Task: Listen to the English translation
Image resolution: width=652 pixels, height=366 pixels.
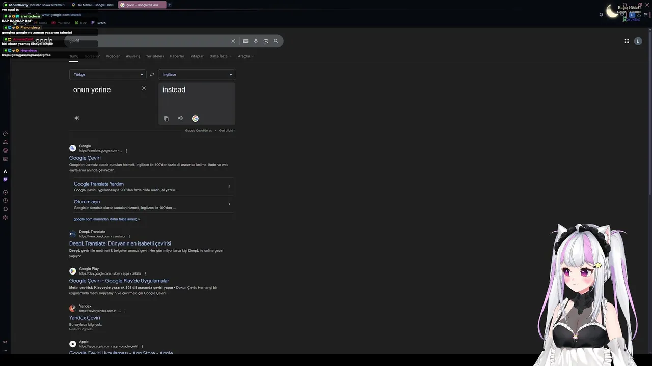Action: (180, 118)
